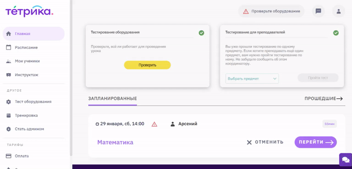Click the ДРУГОЕ section heading
This screenshot has width=352, height=169.
[x=14, y=91]
